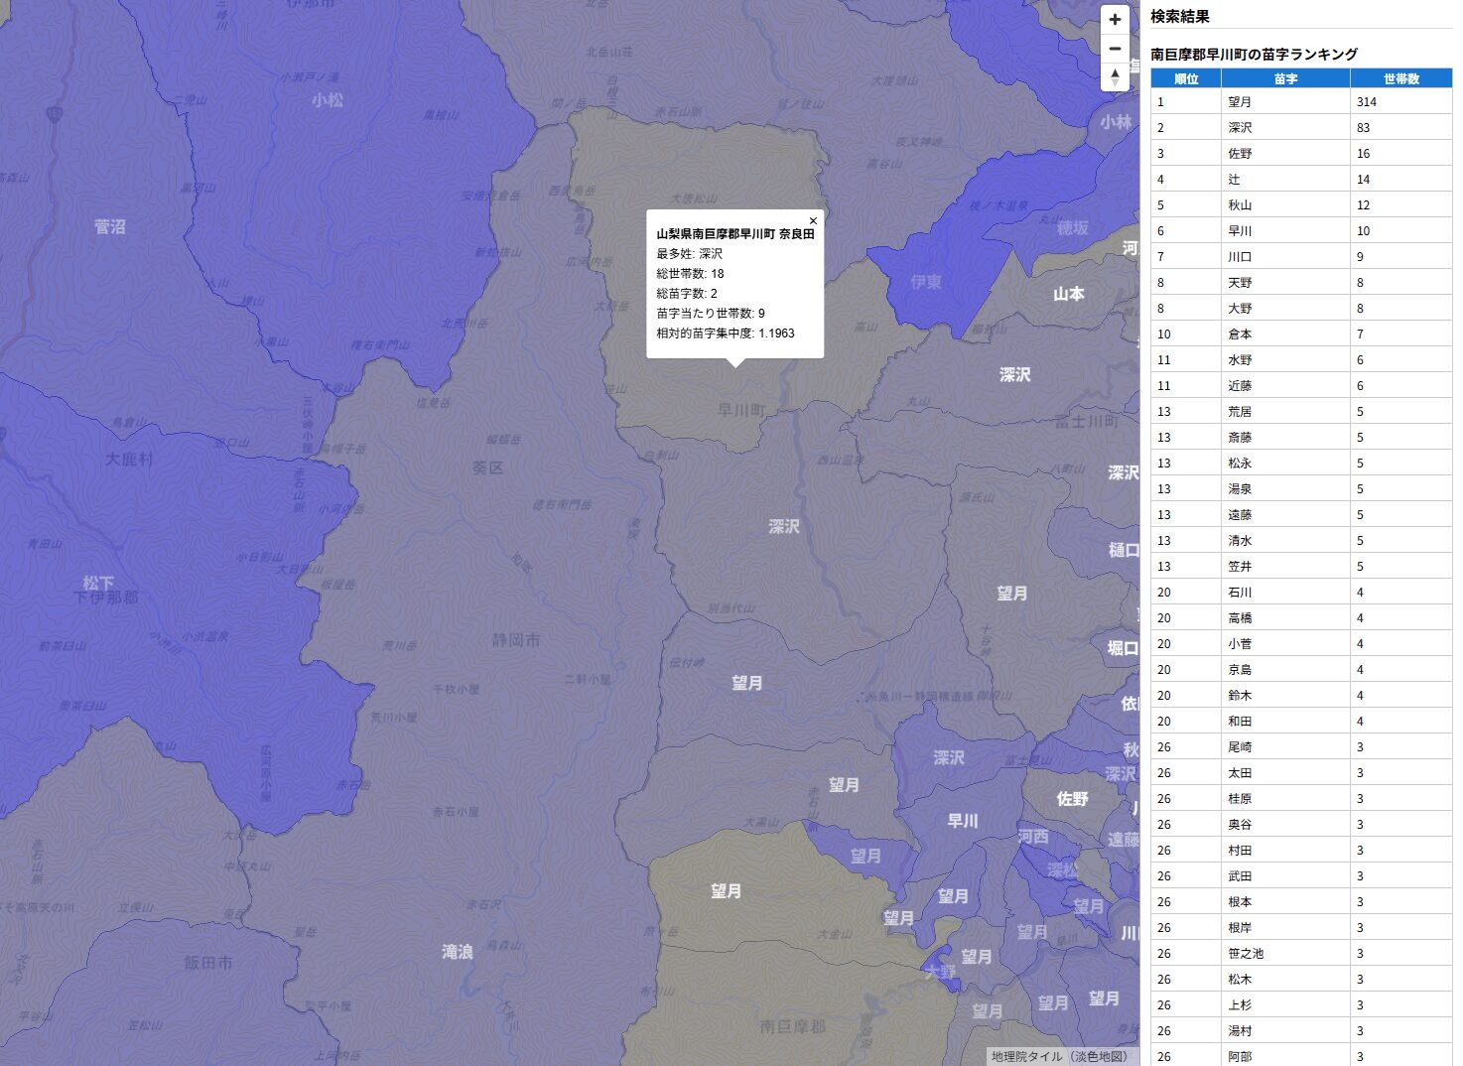Zoom out of the map

point(1115,49)
